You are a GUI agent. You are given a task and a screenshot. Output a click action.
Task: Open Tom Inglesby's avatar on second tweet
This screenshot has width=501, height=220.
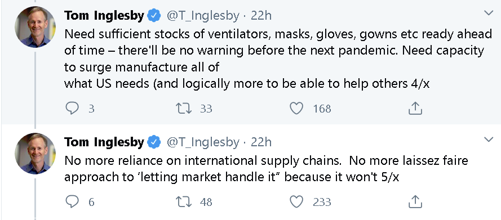35,154
